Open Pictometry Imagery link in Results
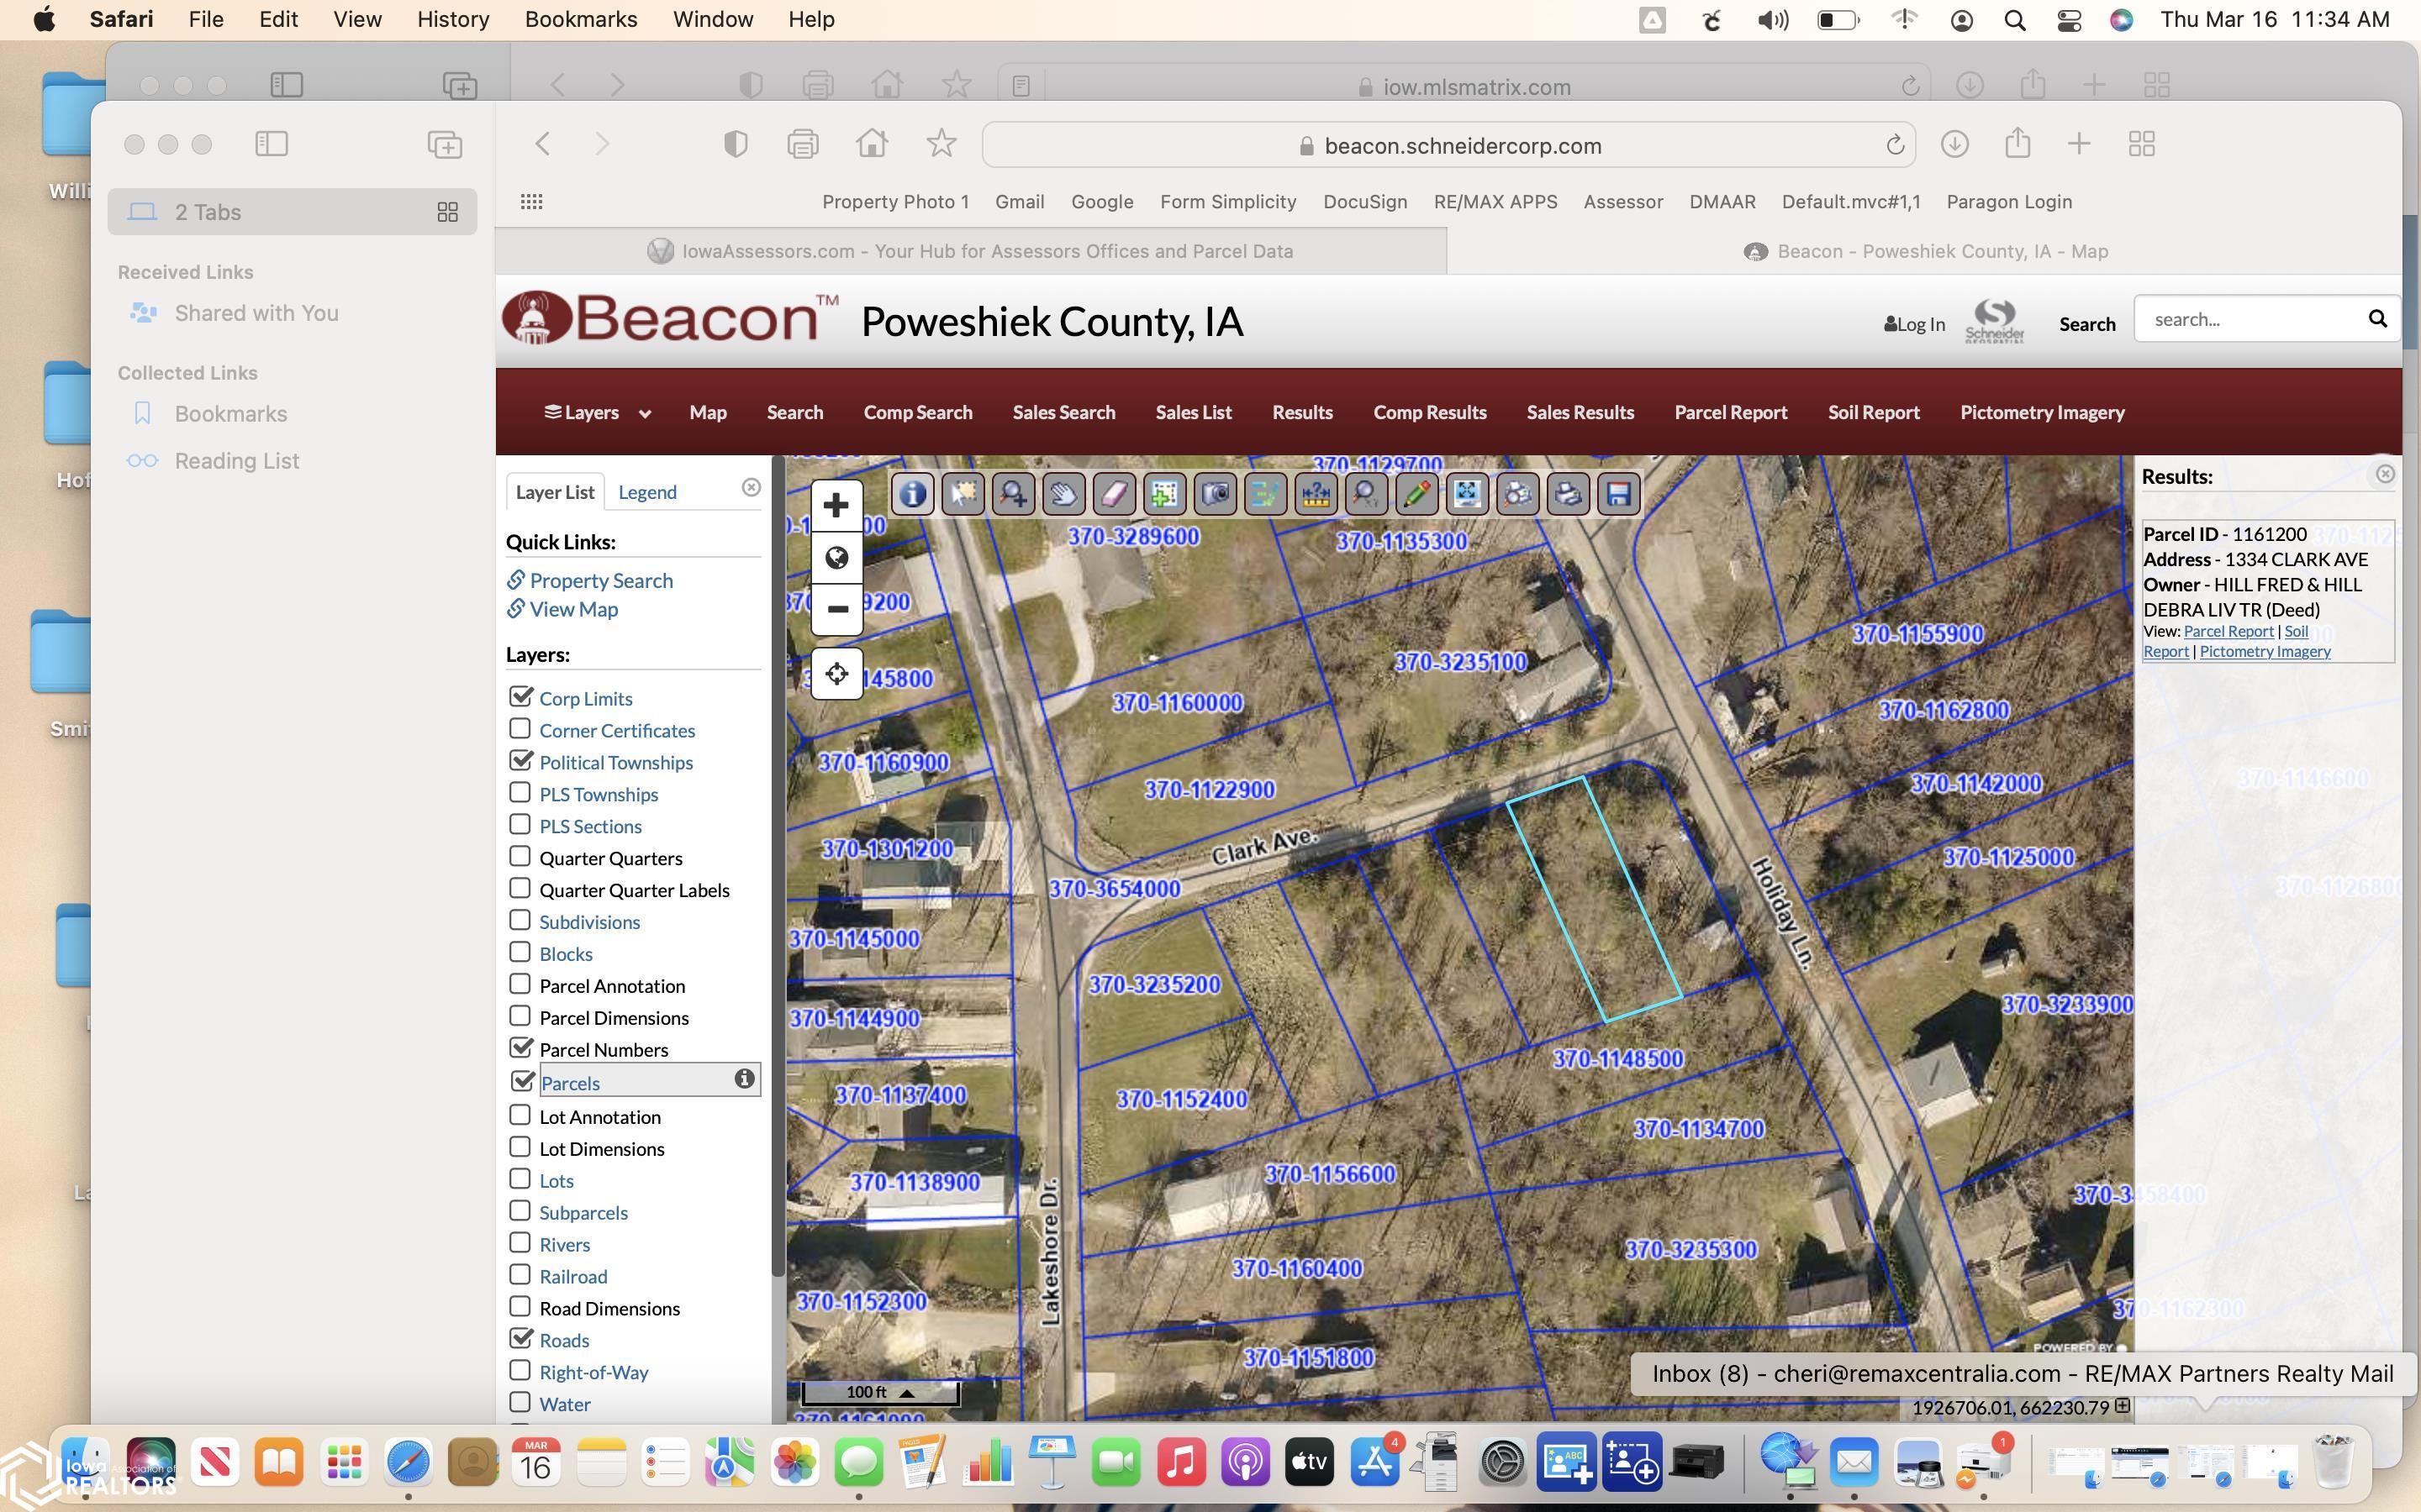Image resolution: width=2421 pixels, height=1512 pixels. 2265,651
